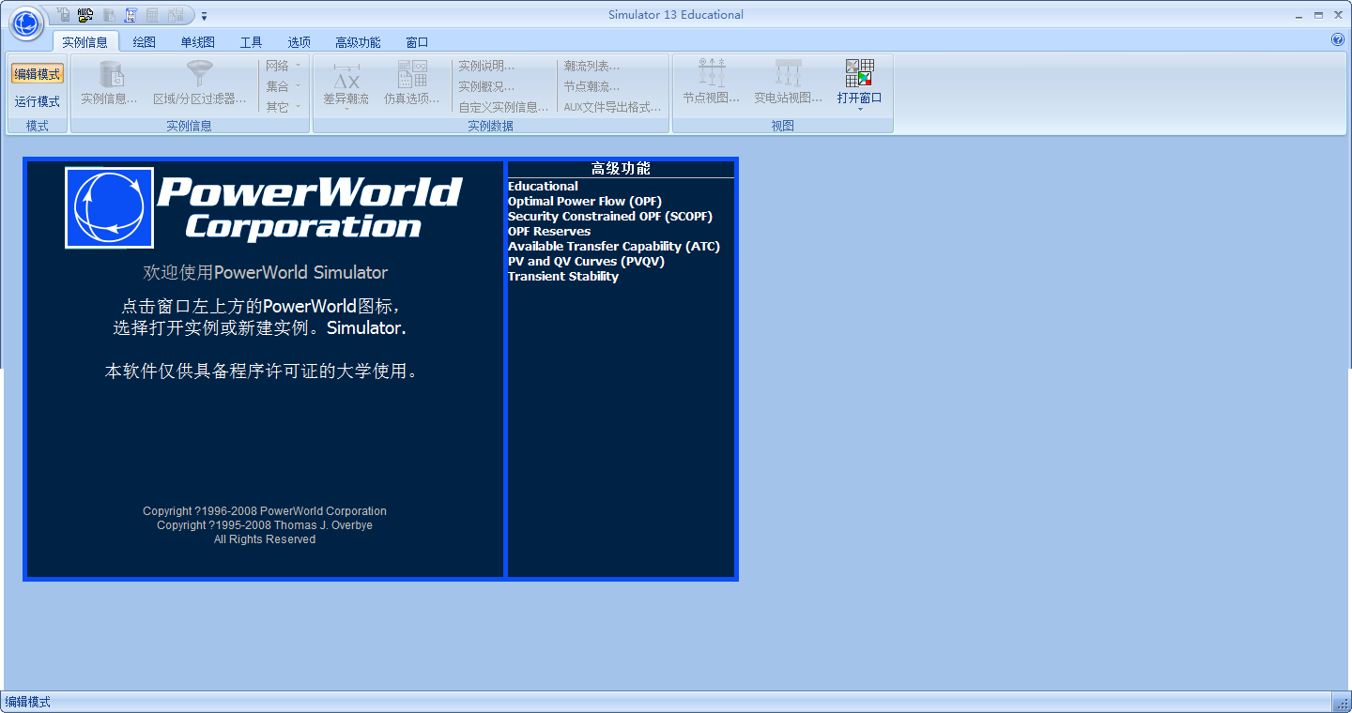
Task: Click the 区域/分区过滤器 funnel icon
Action: 200,75
